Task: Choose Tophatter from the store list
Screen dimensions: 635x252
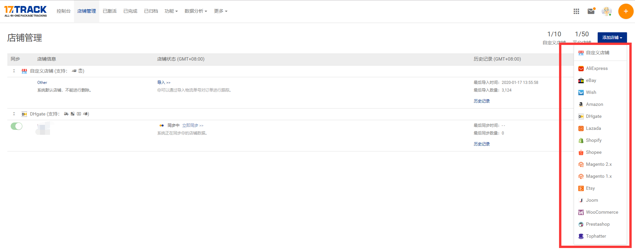Action: tap(600, 236)
